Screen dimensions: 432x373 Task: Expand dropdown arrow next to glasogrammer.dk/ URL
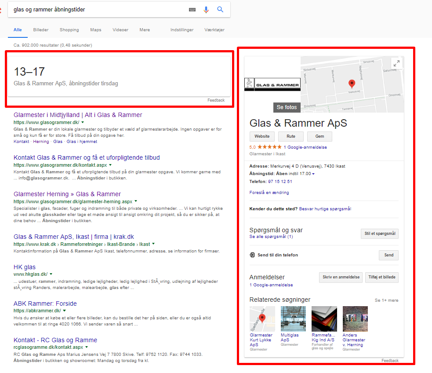[x=83, y=122]
